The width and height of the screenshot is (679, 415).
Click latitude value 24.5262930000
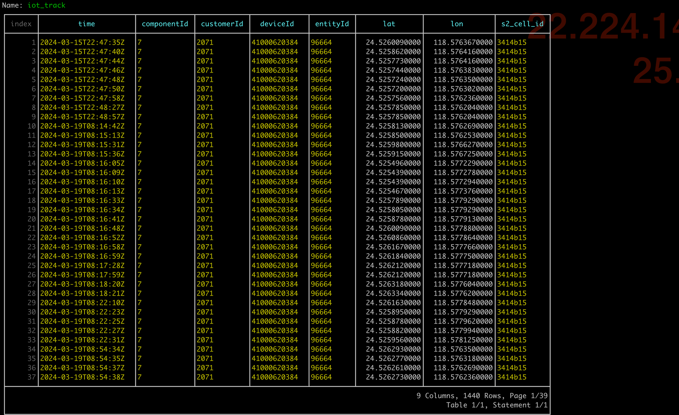pos(393,350)
